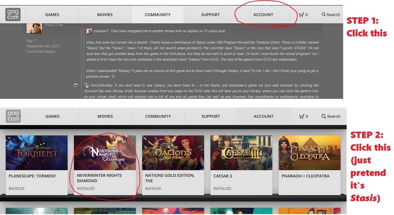Image resolution: width=394 pixels, height=215 pixels.
Task: Click the "PLANESCAPE: TORMENT" title
Action: coord(32,176)
